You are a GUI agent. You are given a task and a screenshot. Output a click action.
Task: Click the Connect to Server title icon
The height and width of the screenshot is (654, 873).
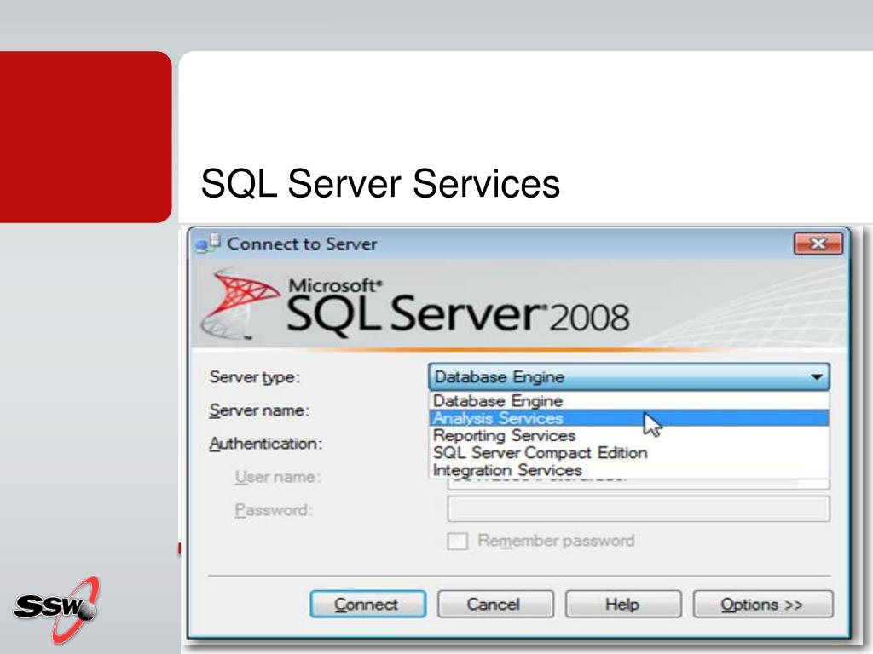pyautogui.click(x=208, y=243)
